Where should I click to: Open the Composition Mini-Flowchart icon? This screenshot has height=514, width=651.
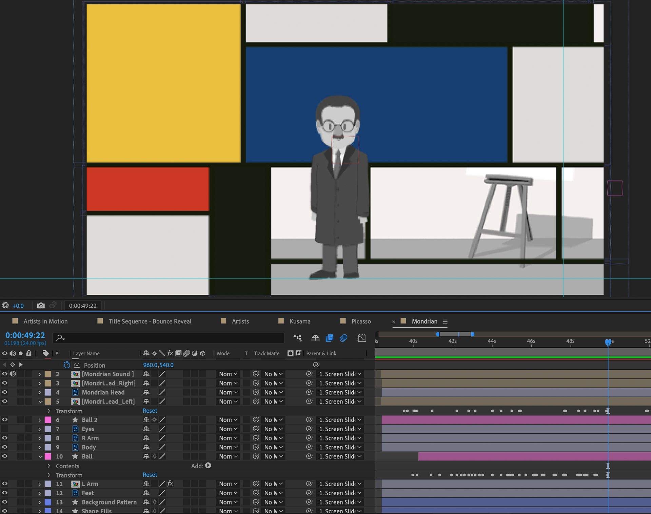coord(297,338)
